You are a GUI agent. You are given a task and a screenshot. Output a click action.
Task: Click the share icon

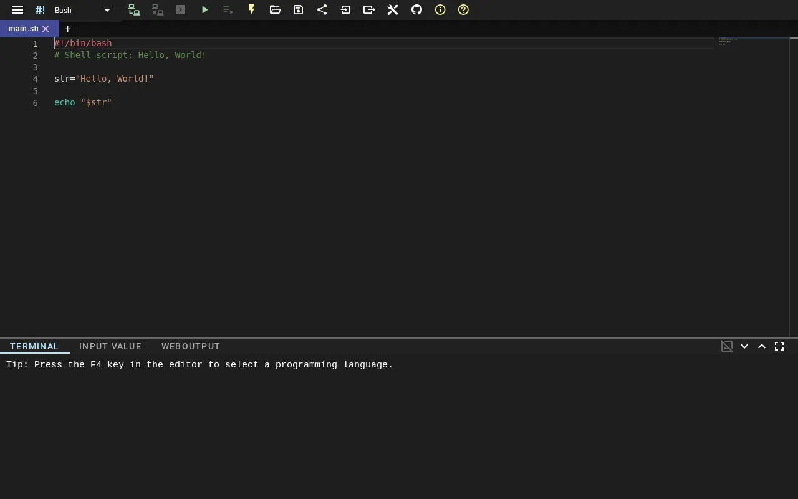click(x=322, y=10)
